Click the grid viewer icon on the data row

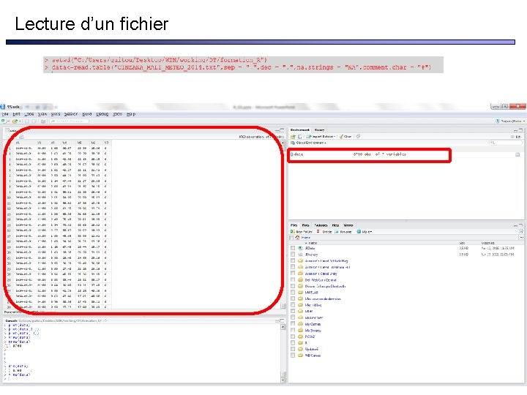517,154
